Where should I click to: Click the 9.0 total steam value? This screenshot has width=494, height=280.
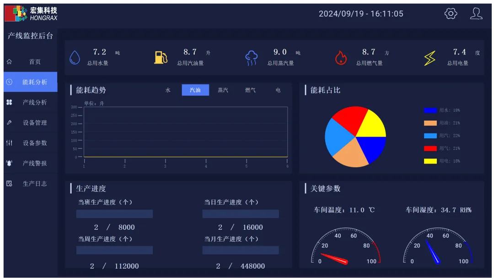[280, 52]
